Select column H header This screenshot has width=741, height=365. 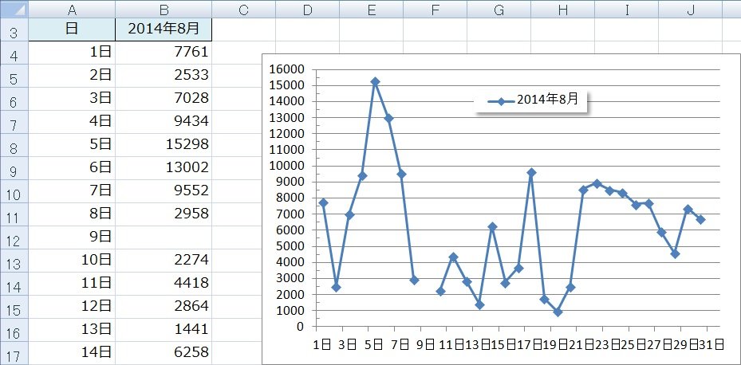click(x=563, y=9)
